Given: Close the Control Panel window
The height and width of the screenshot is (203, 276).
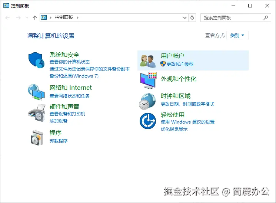Looking at the screenshot, I should pyautogui.click(x=267, y=6).
